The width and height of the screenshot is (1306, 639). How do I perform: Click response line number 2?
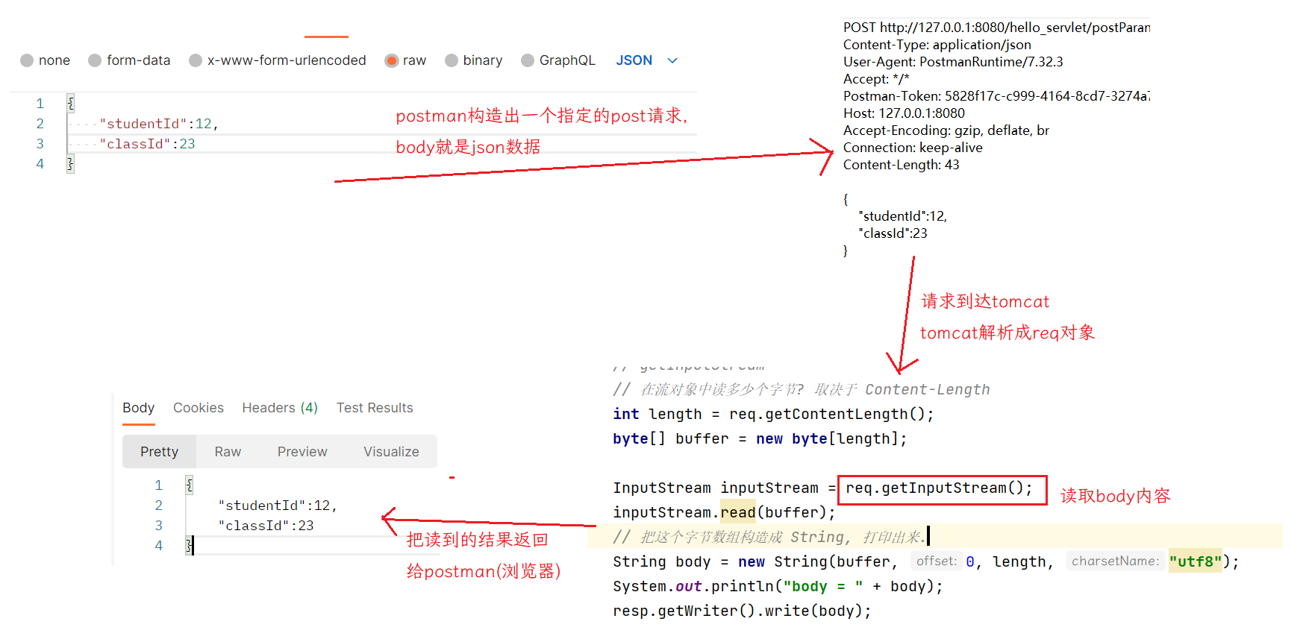tap(158, 506)
